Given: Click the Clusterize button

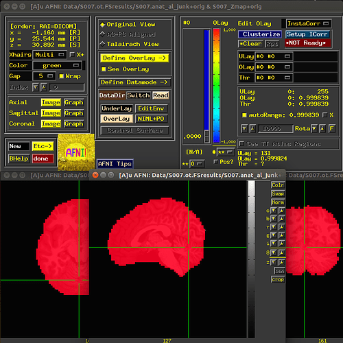Looking at the screenshot, I should pos(260,34).
